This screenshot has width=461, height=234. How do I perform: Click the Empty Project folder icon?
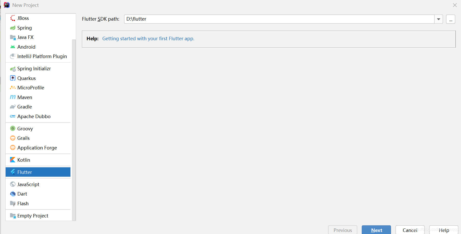click(13, 216)
